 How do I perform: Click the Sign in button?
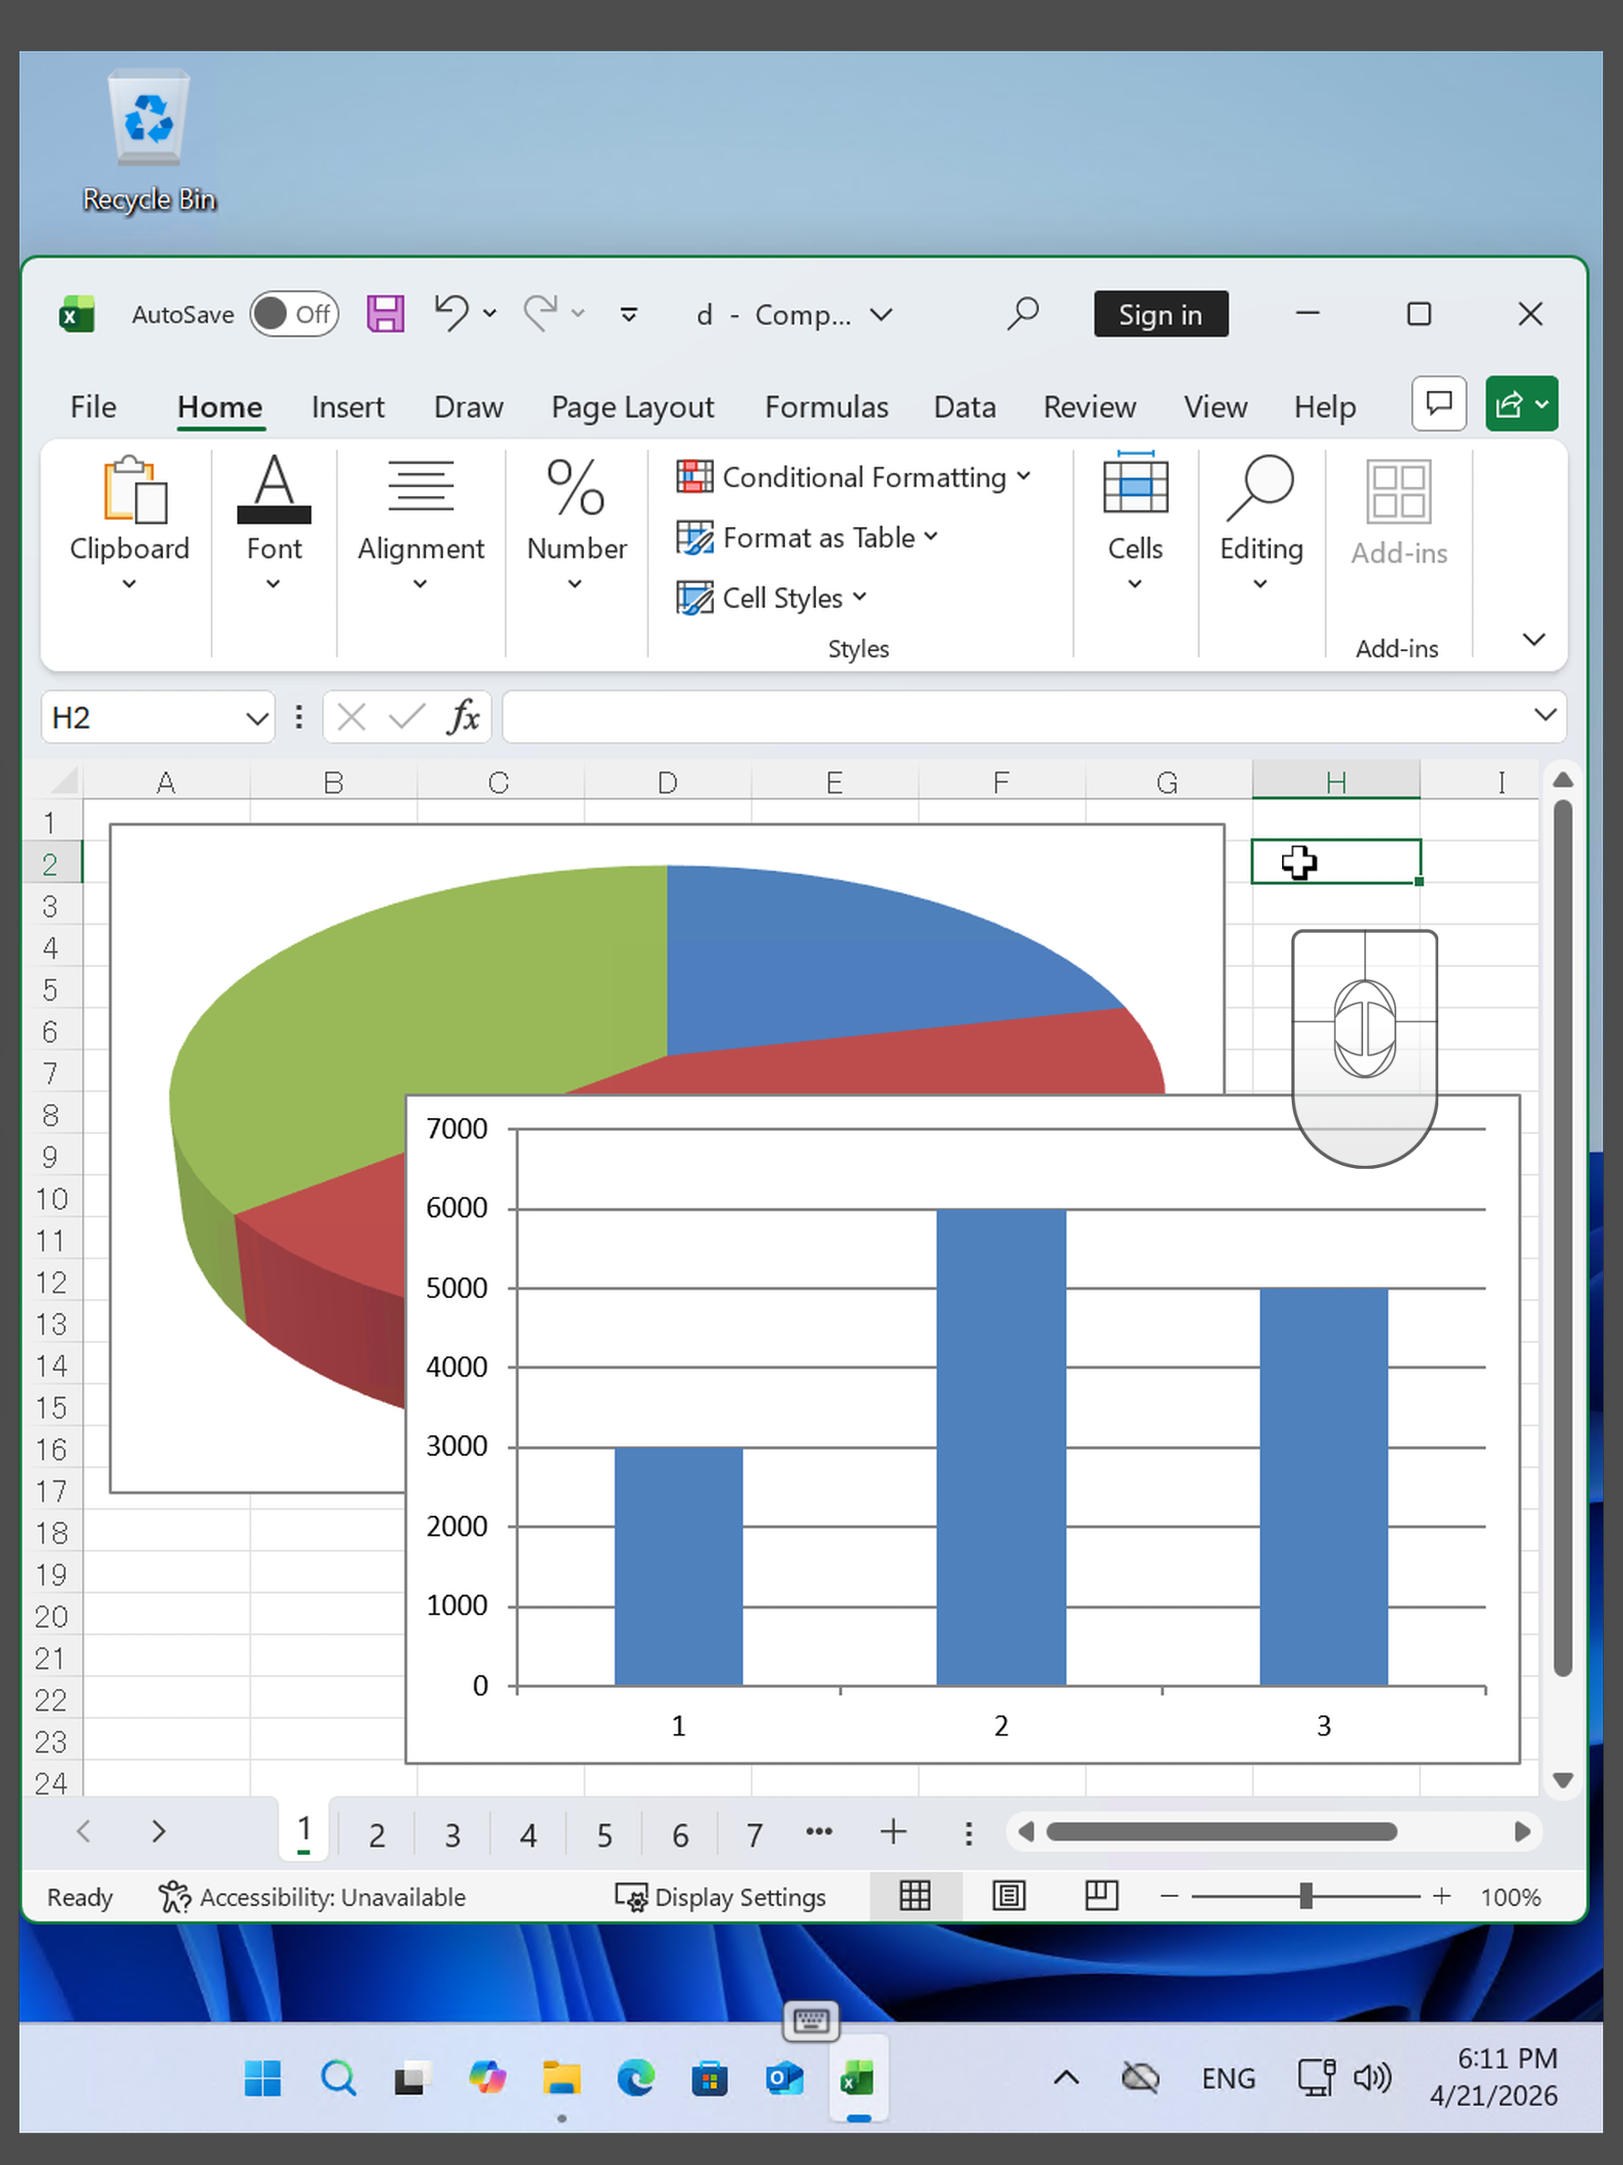click(1160, 314)
